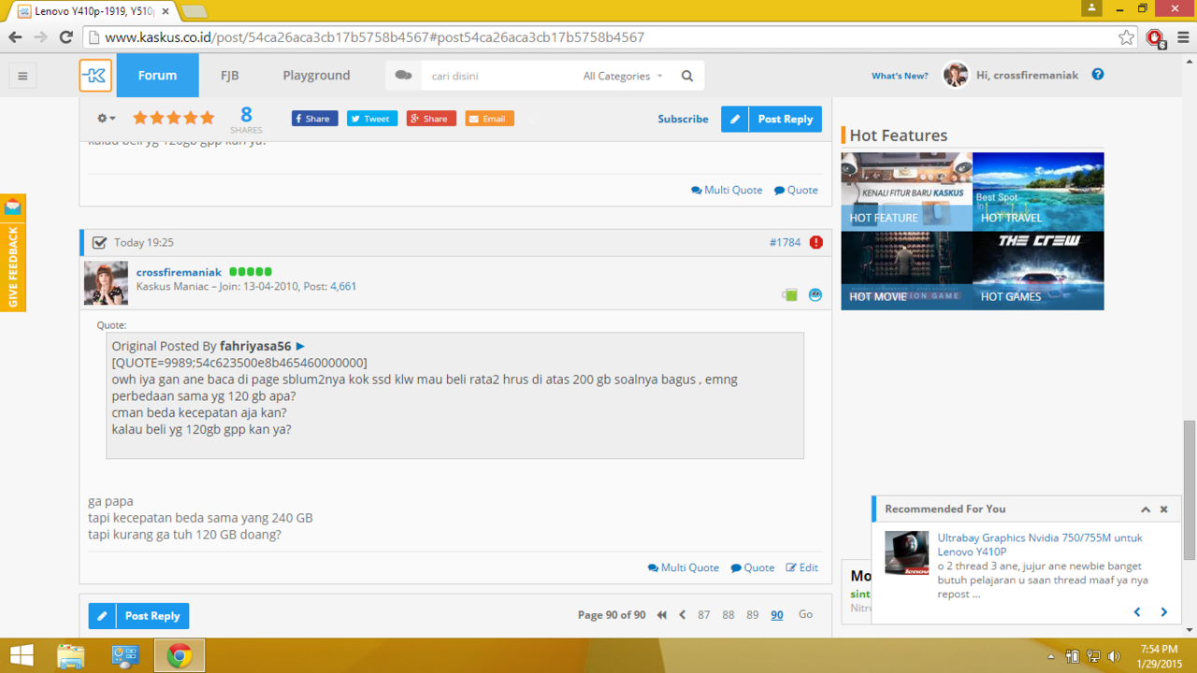1197x673 pixels.
Task: Open the Playground tab
Action: (316, 75)
